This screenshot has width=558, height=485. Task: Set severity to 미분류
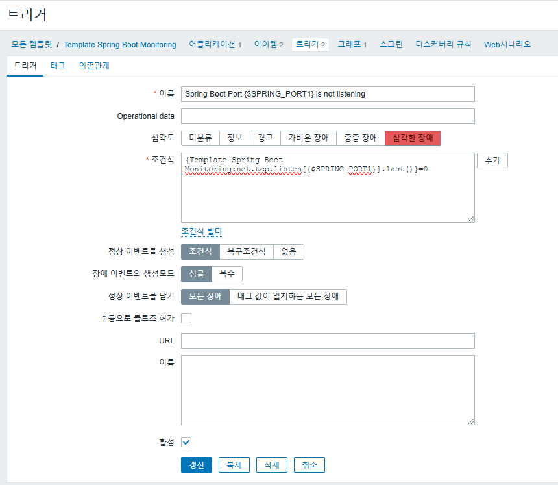point(200,138)
